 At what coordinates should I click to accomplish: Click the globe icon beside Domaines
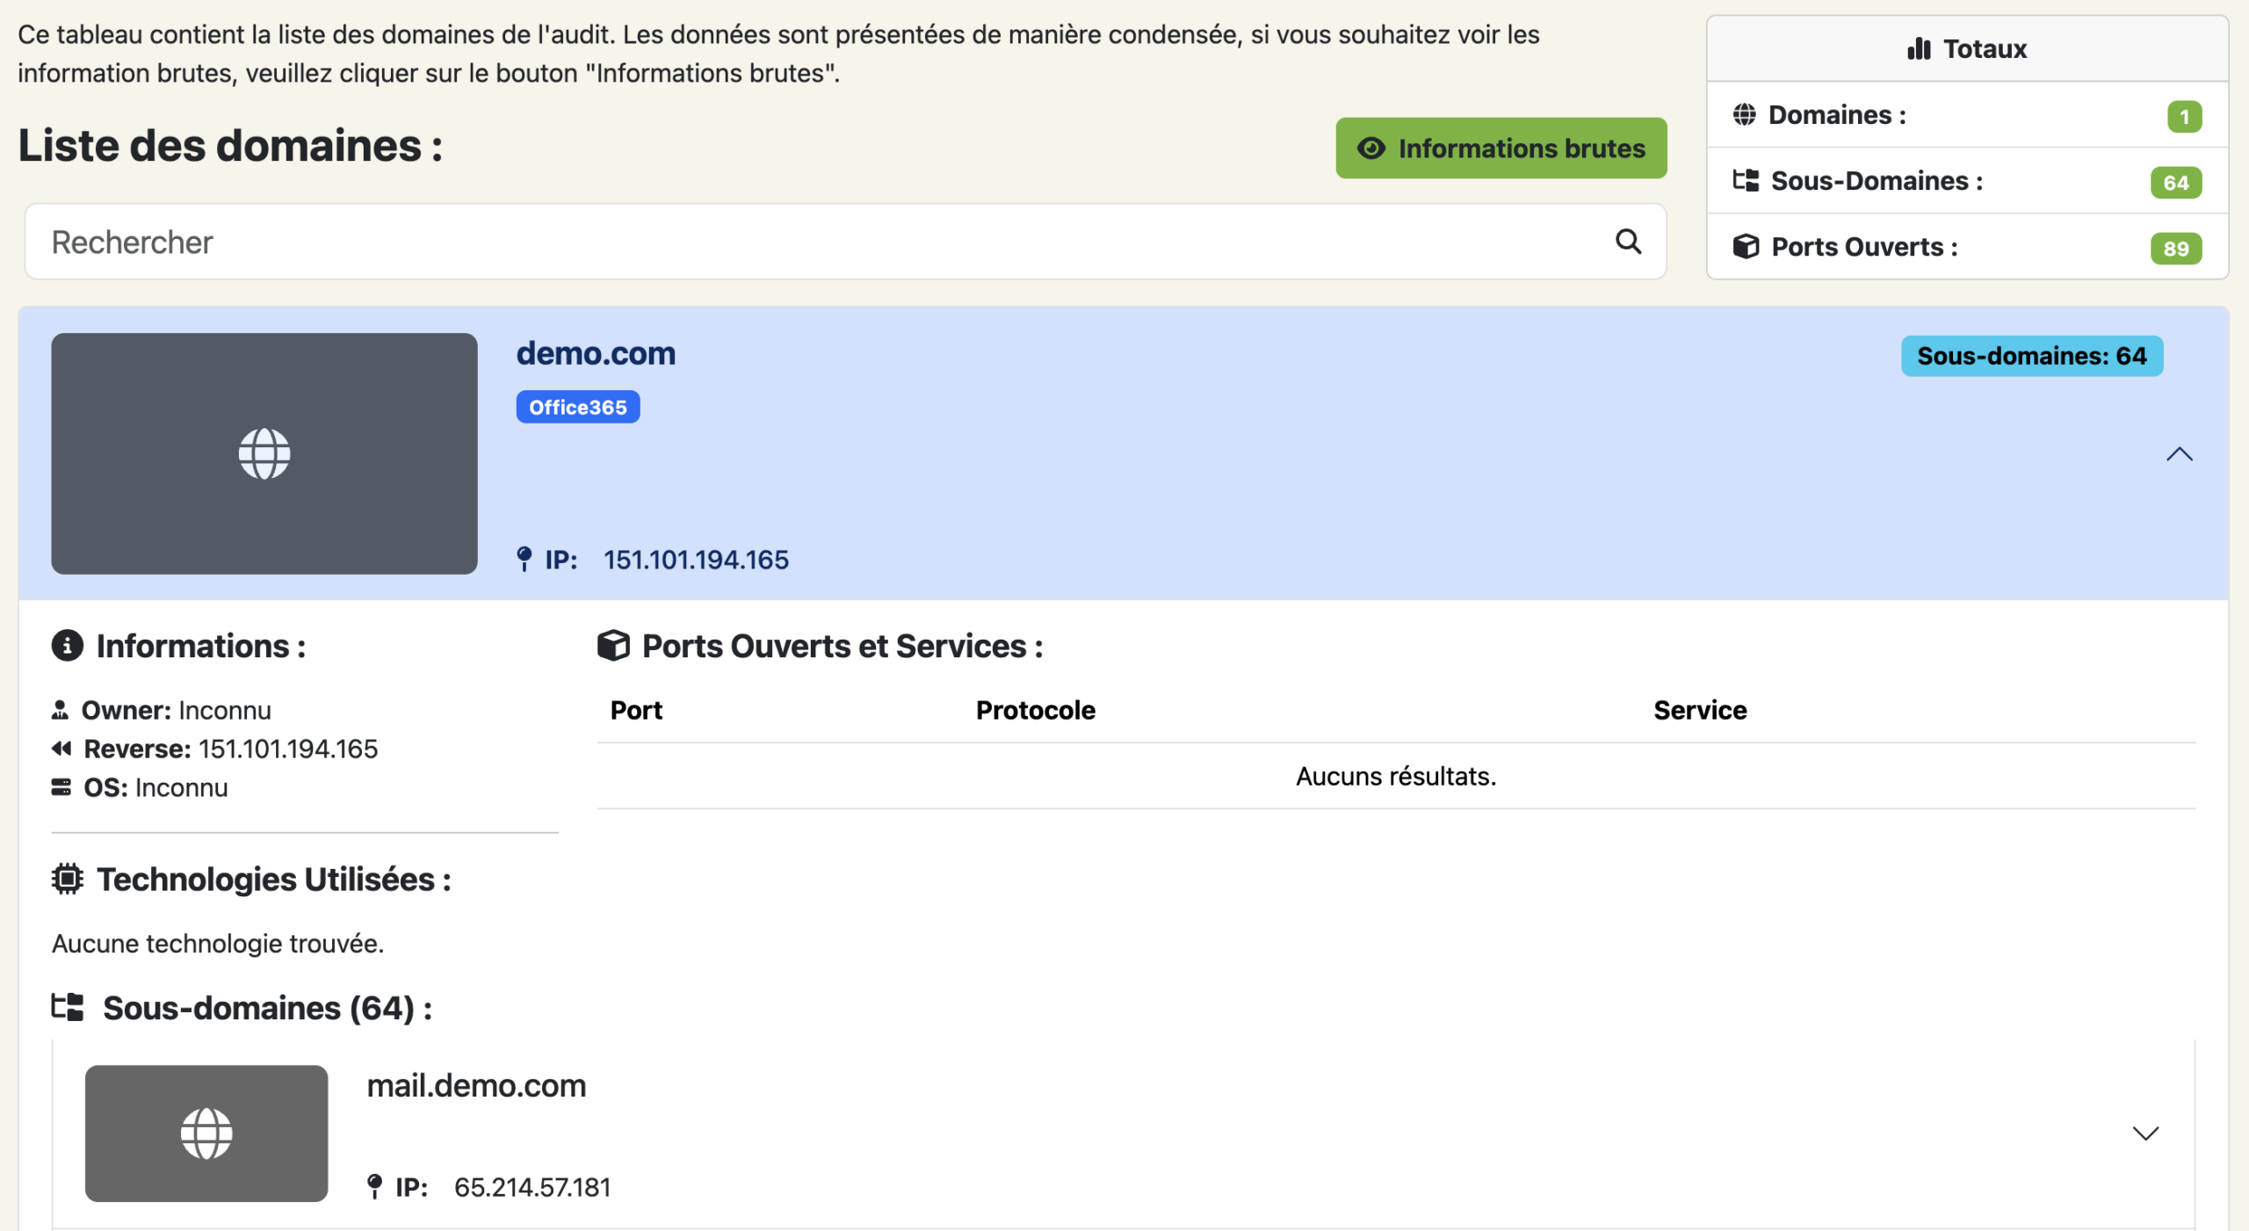(x=1744, y=115)
